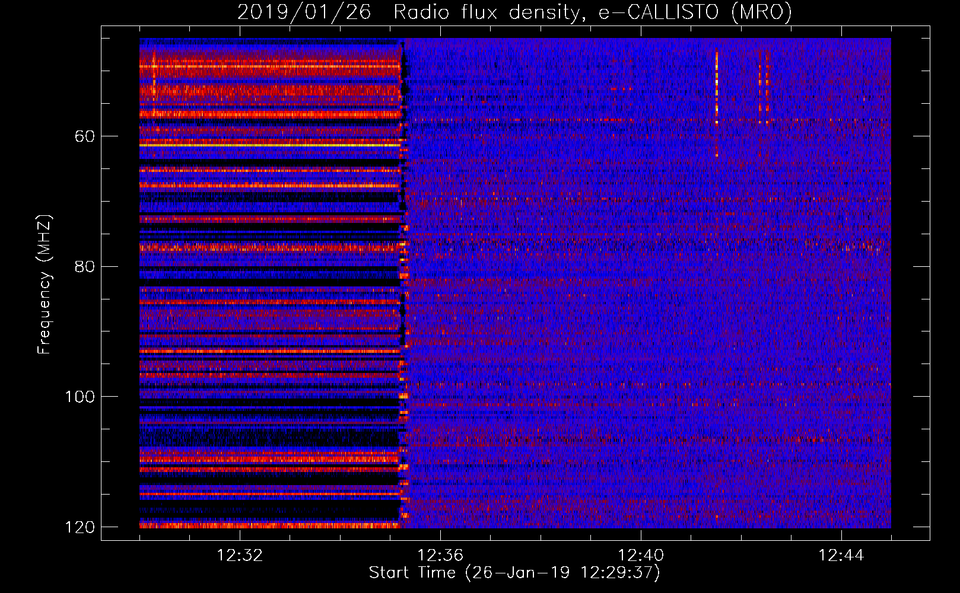Image resolution: width=960 pixels, height=593 pixels.
Task: Click the 80 MHz frequency tick label
Action: tap(85, 266)
